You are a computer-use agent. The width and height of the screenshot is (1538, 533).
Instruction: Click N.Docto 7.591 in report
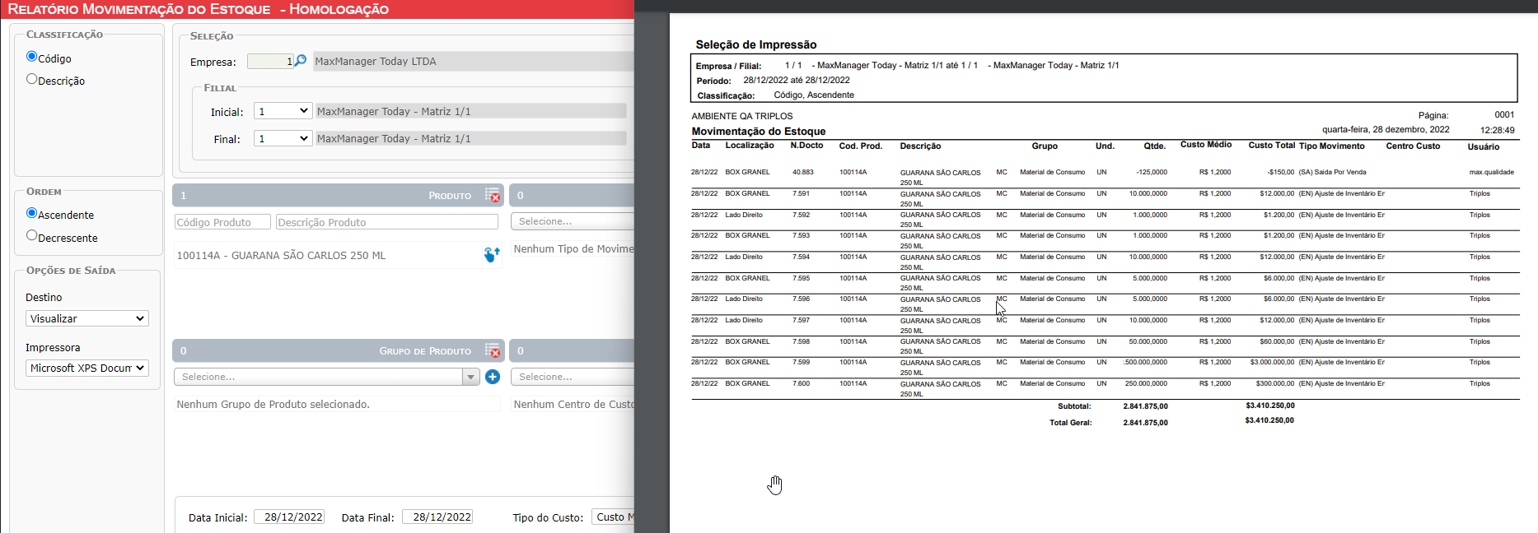click(x=801, y=193)
